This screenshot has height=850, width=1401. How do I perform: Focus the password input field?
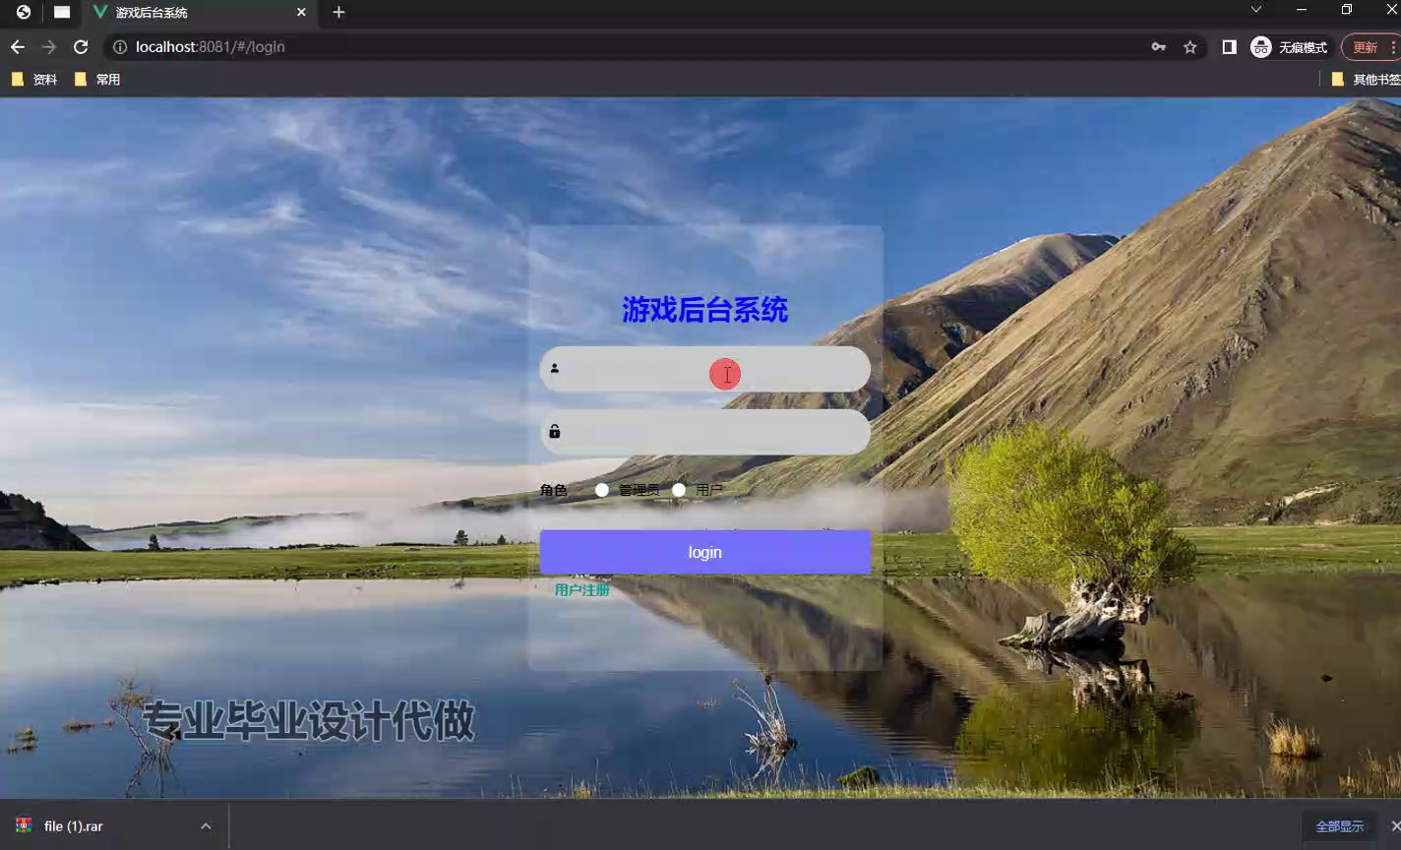point(705,432)
